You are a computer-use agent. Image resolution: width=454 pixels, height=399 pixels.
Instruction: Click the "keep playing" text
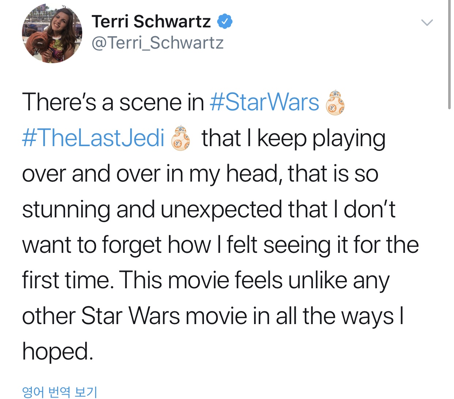[x=321, y=139]
